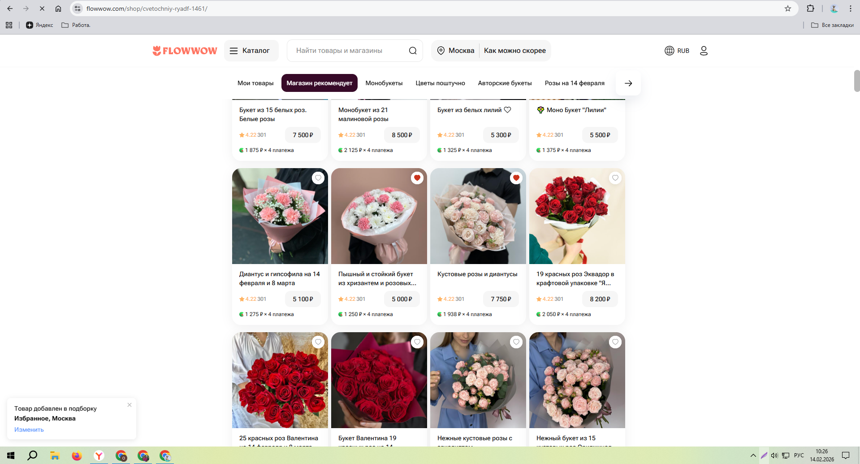Favorite the 'Диантус и гипсофила' bouquet
Screen dimensions: 860x464
[x=318, y=178]
